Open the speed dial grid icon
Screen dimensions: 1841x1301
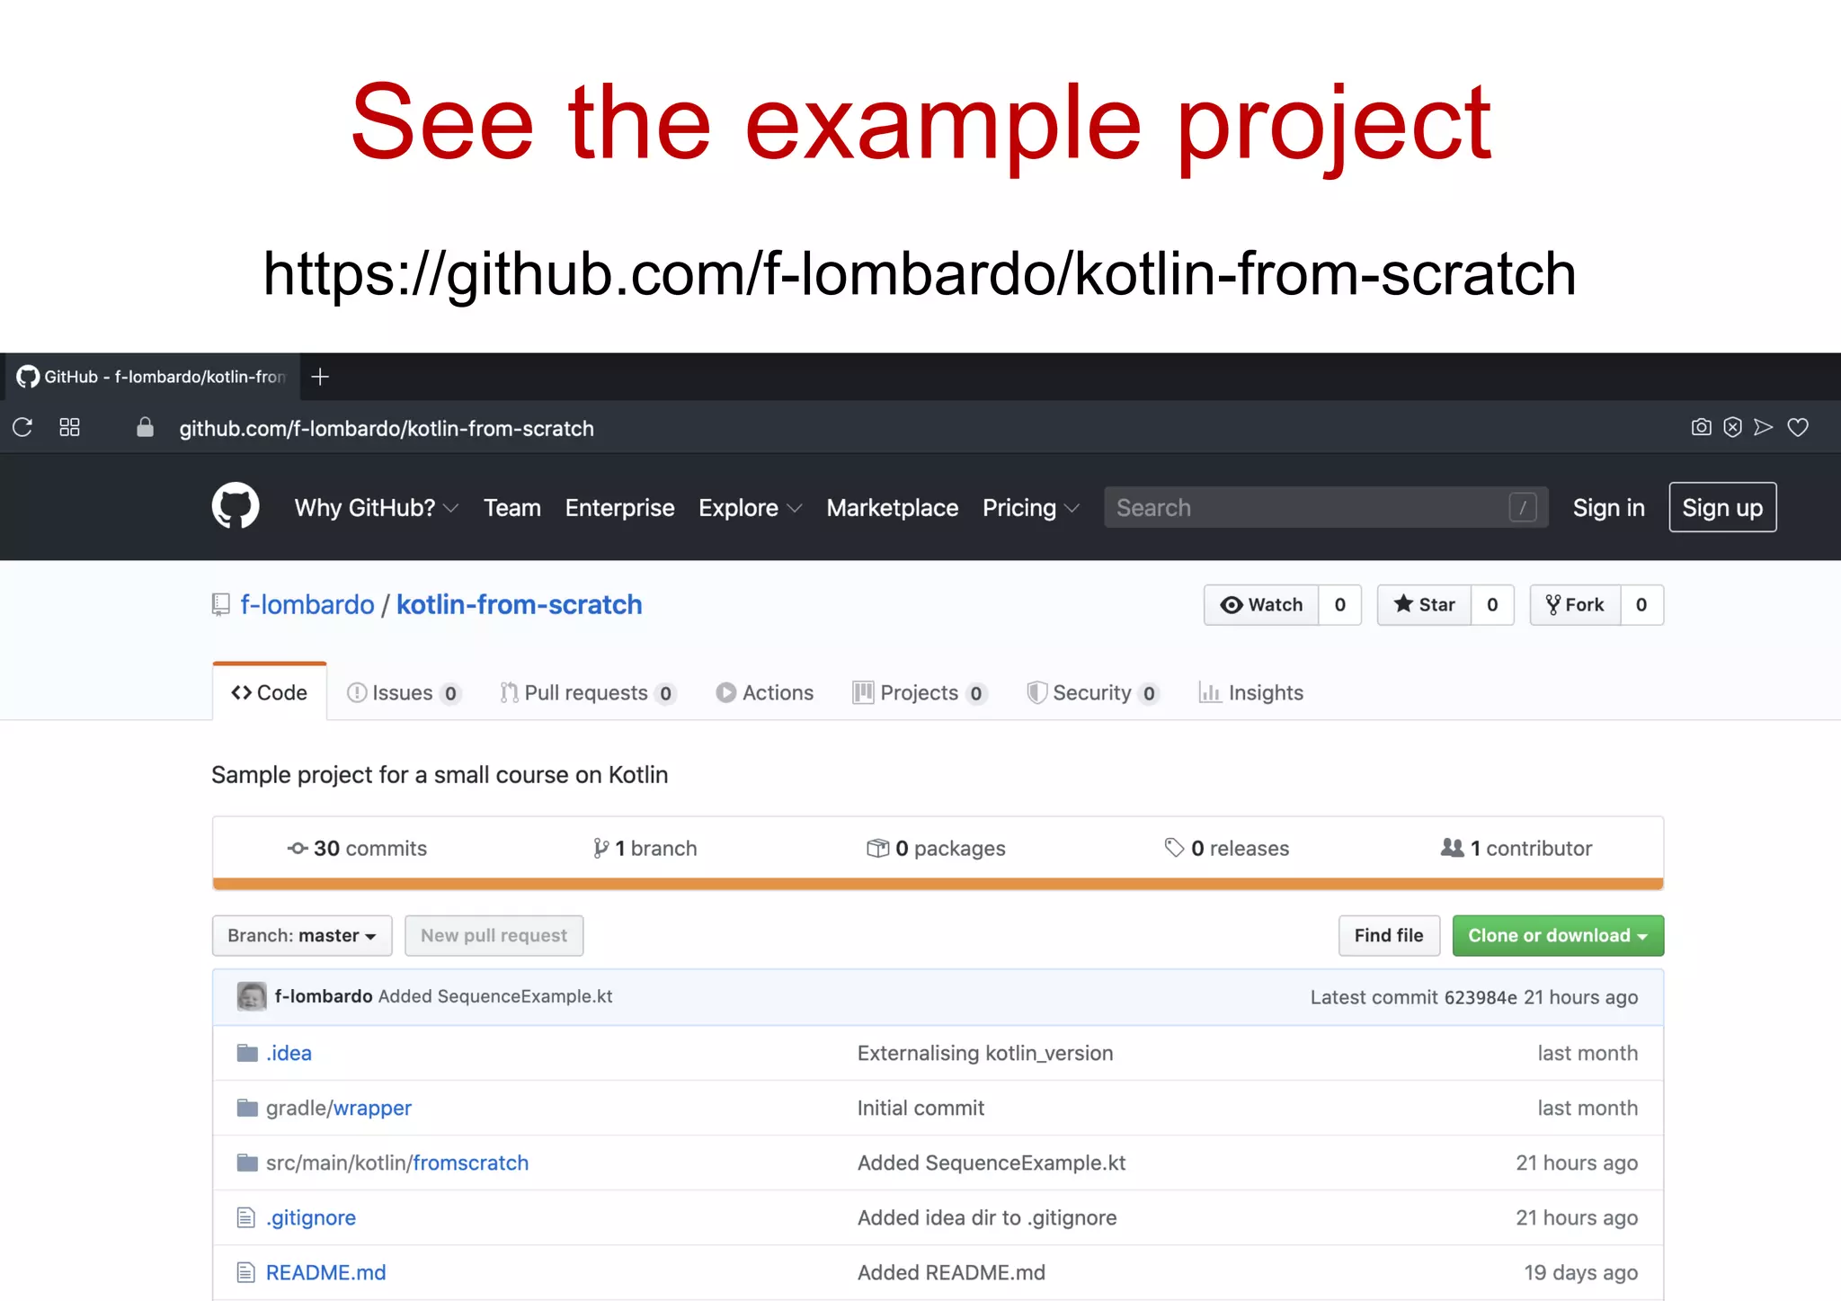[69, 427]
